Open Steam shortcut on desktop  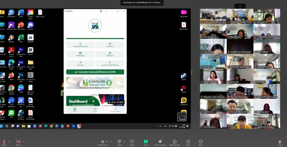tap(184, 76)
